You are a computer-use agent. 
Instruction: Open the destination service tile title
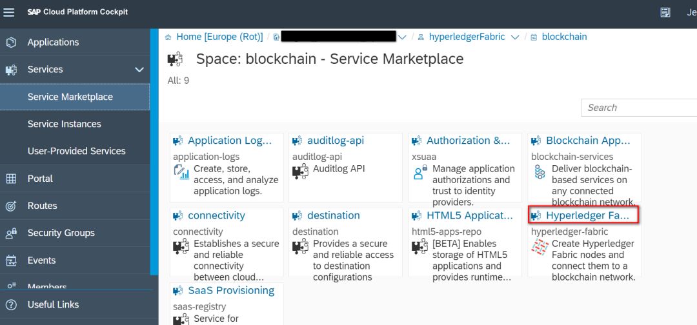click(x=334, y=215)
